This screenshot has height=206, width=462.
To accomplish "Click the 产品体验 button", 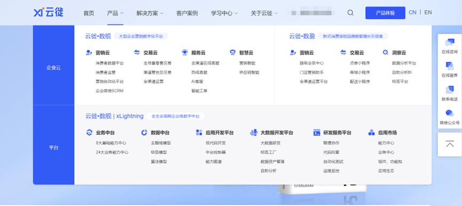I will [x=385, y=13].
